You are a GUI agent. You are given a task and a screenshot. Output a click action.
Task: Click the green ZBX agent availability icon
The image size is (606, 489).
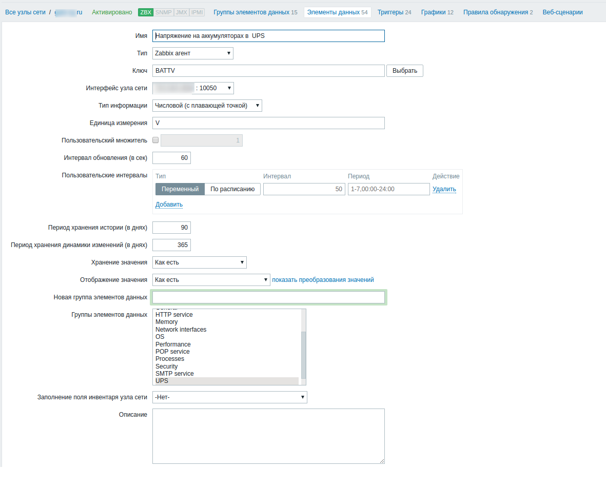[146, 12]
